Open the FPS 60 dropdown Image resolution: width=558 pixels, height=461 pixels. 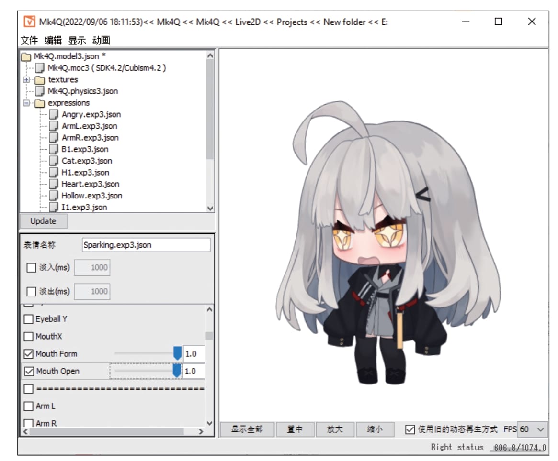541,430
